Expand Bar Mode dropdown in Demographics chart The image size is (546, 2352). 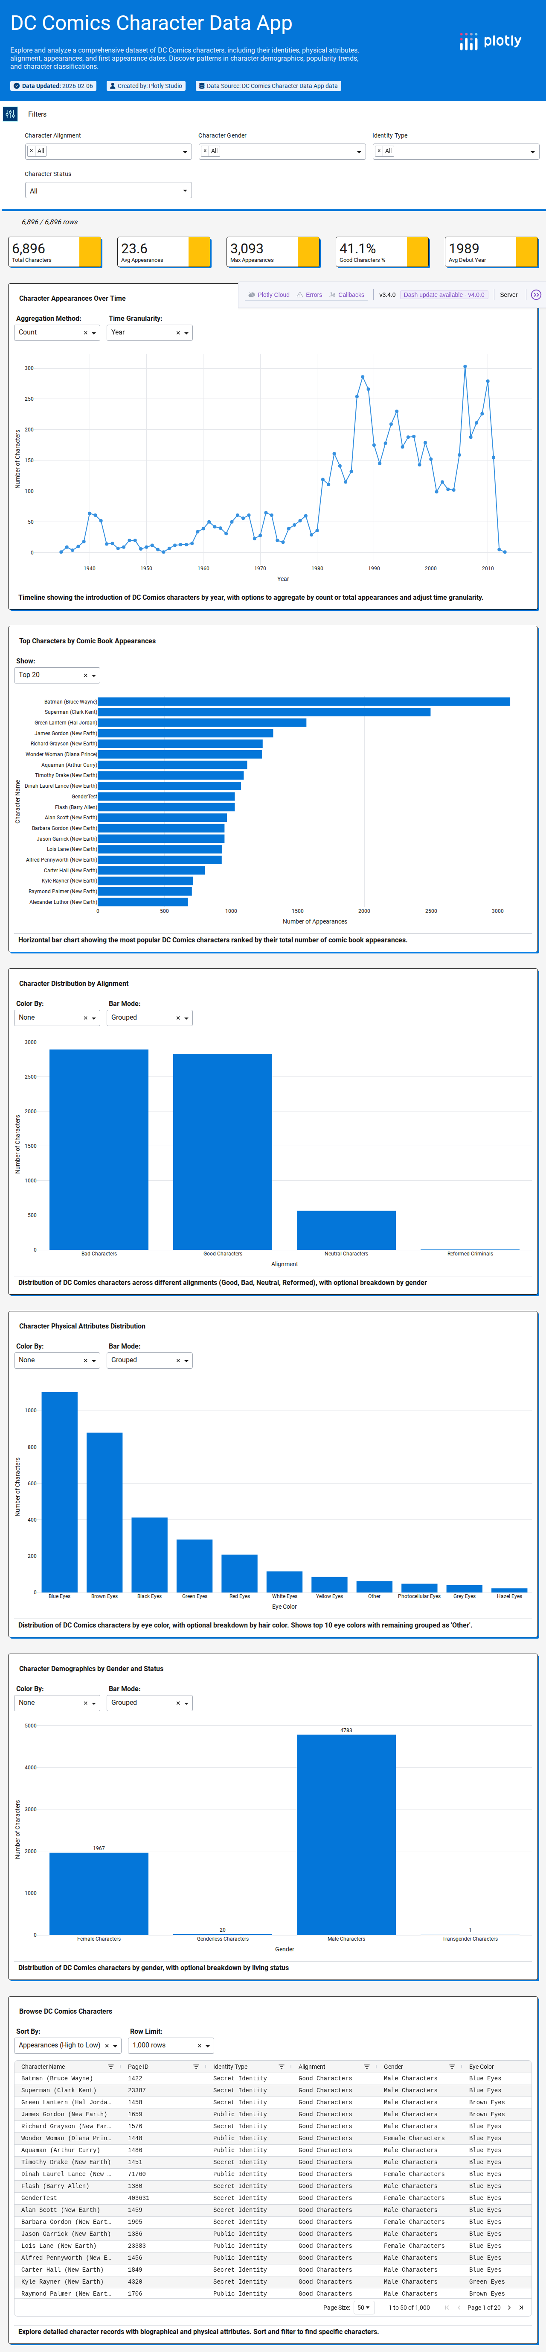click(187, 1703)
